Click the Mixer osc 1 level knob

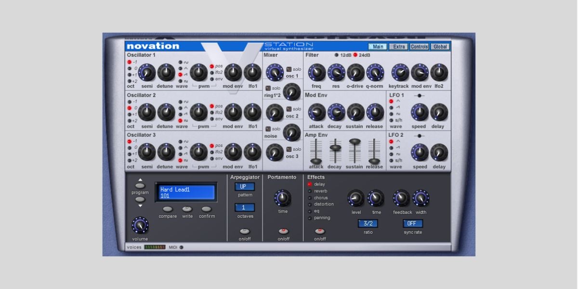coord(275,72)
